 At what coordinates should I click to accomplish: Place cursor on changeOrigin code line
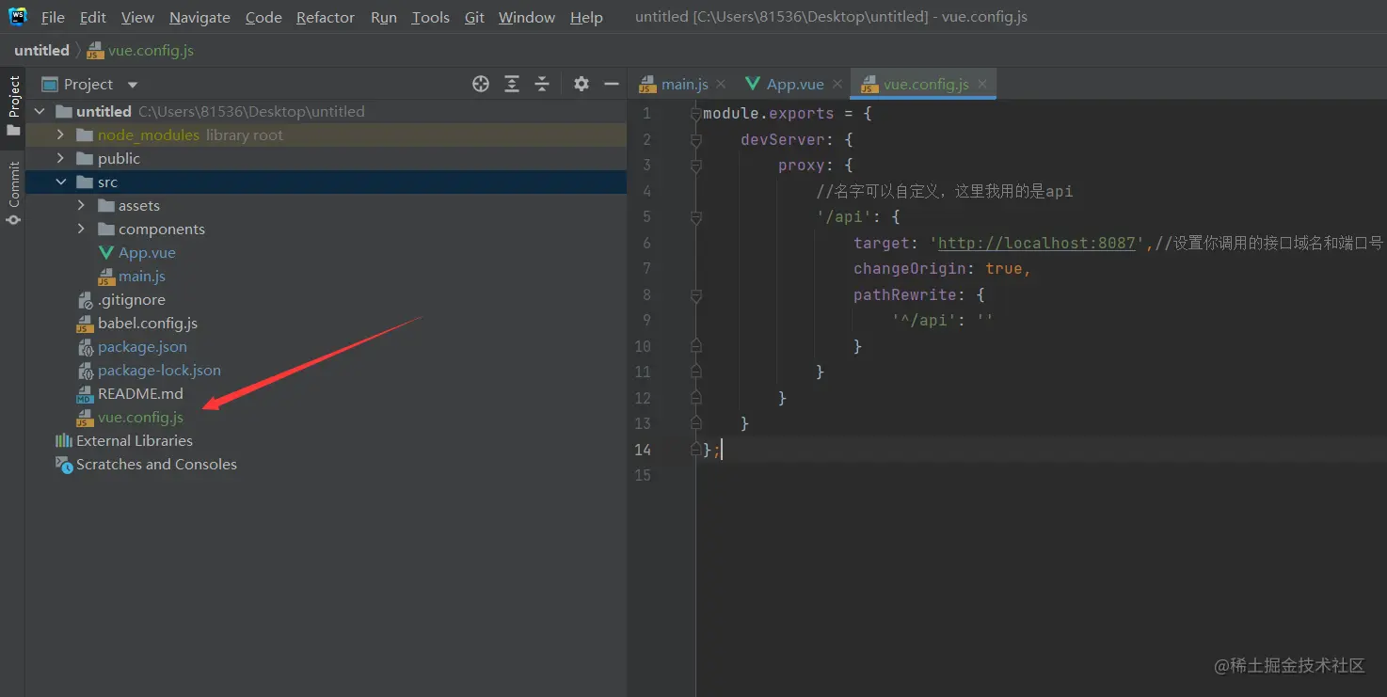[x=942, y=269]
